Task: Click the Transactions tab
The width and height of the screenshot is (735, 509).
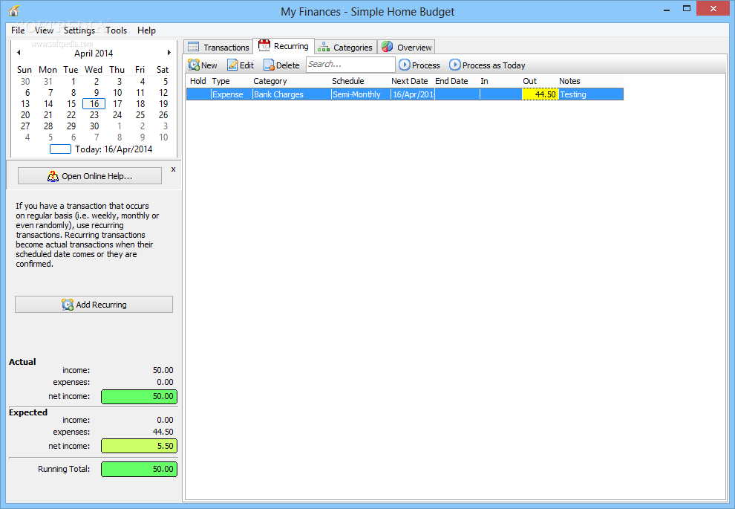Action: coord(218,48)
